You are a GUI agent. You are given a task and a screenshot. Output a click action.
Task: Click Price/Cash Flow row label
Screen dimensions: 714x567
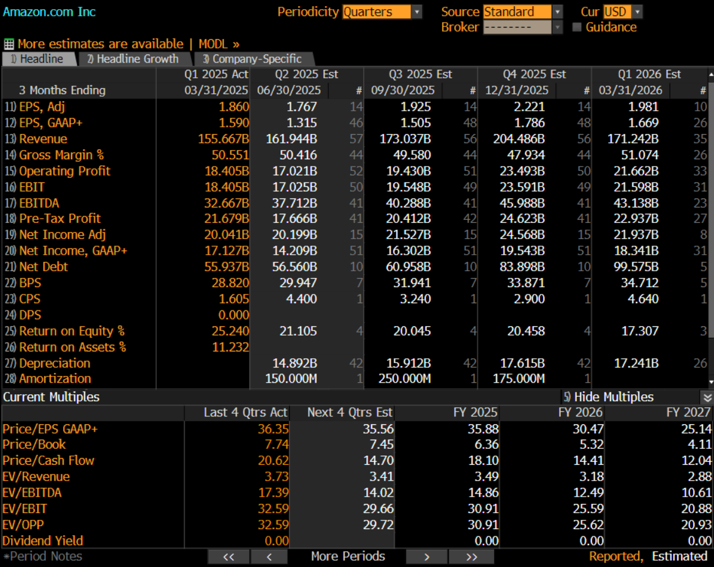pos(48,460)
